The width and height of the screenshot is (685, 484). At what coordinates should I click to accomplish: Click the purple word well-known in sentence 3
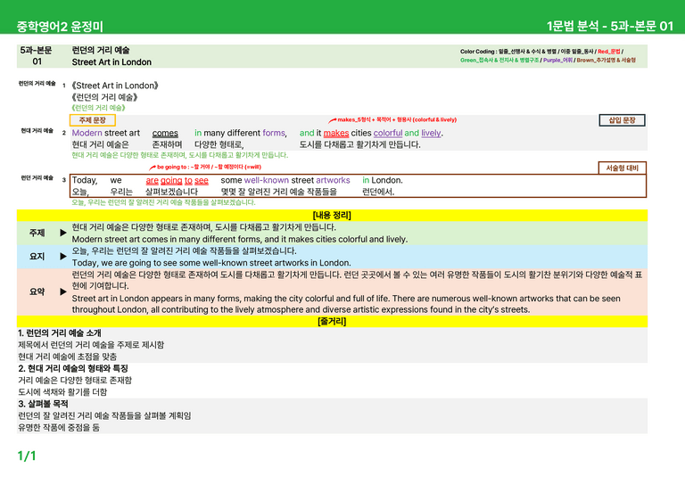[x=267, y=180]
